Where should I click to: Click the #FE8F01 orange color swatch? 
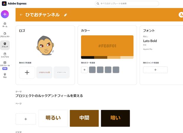pos(107,46)
